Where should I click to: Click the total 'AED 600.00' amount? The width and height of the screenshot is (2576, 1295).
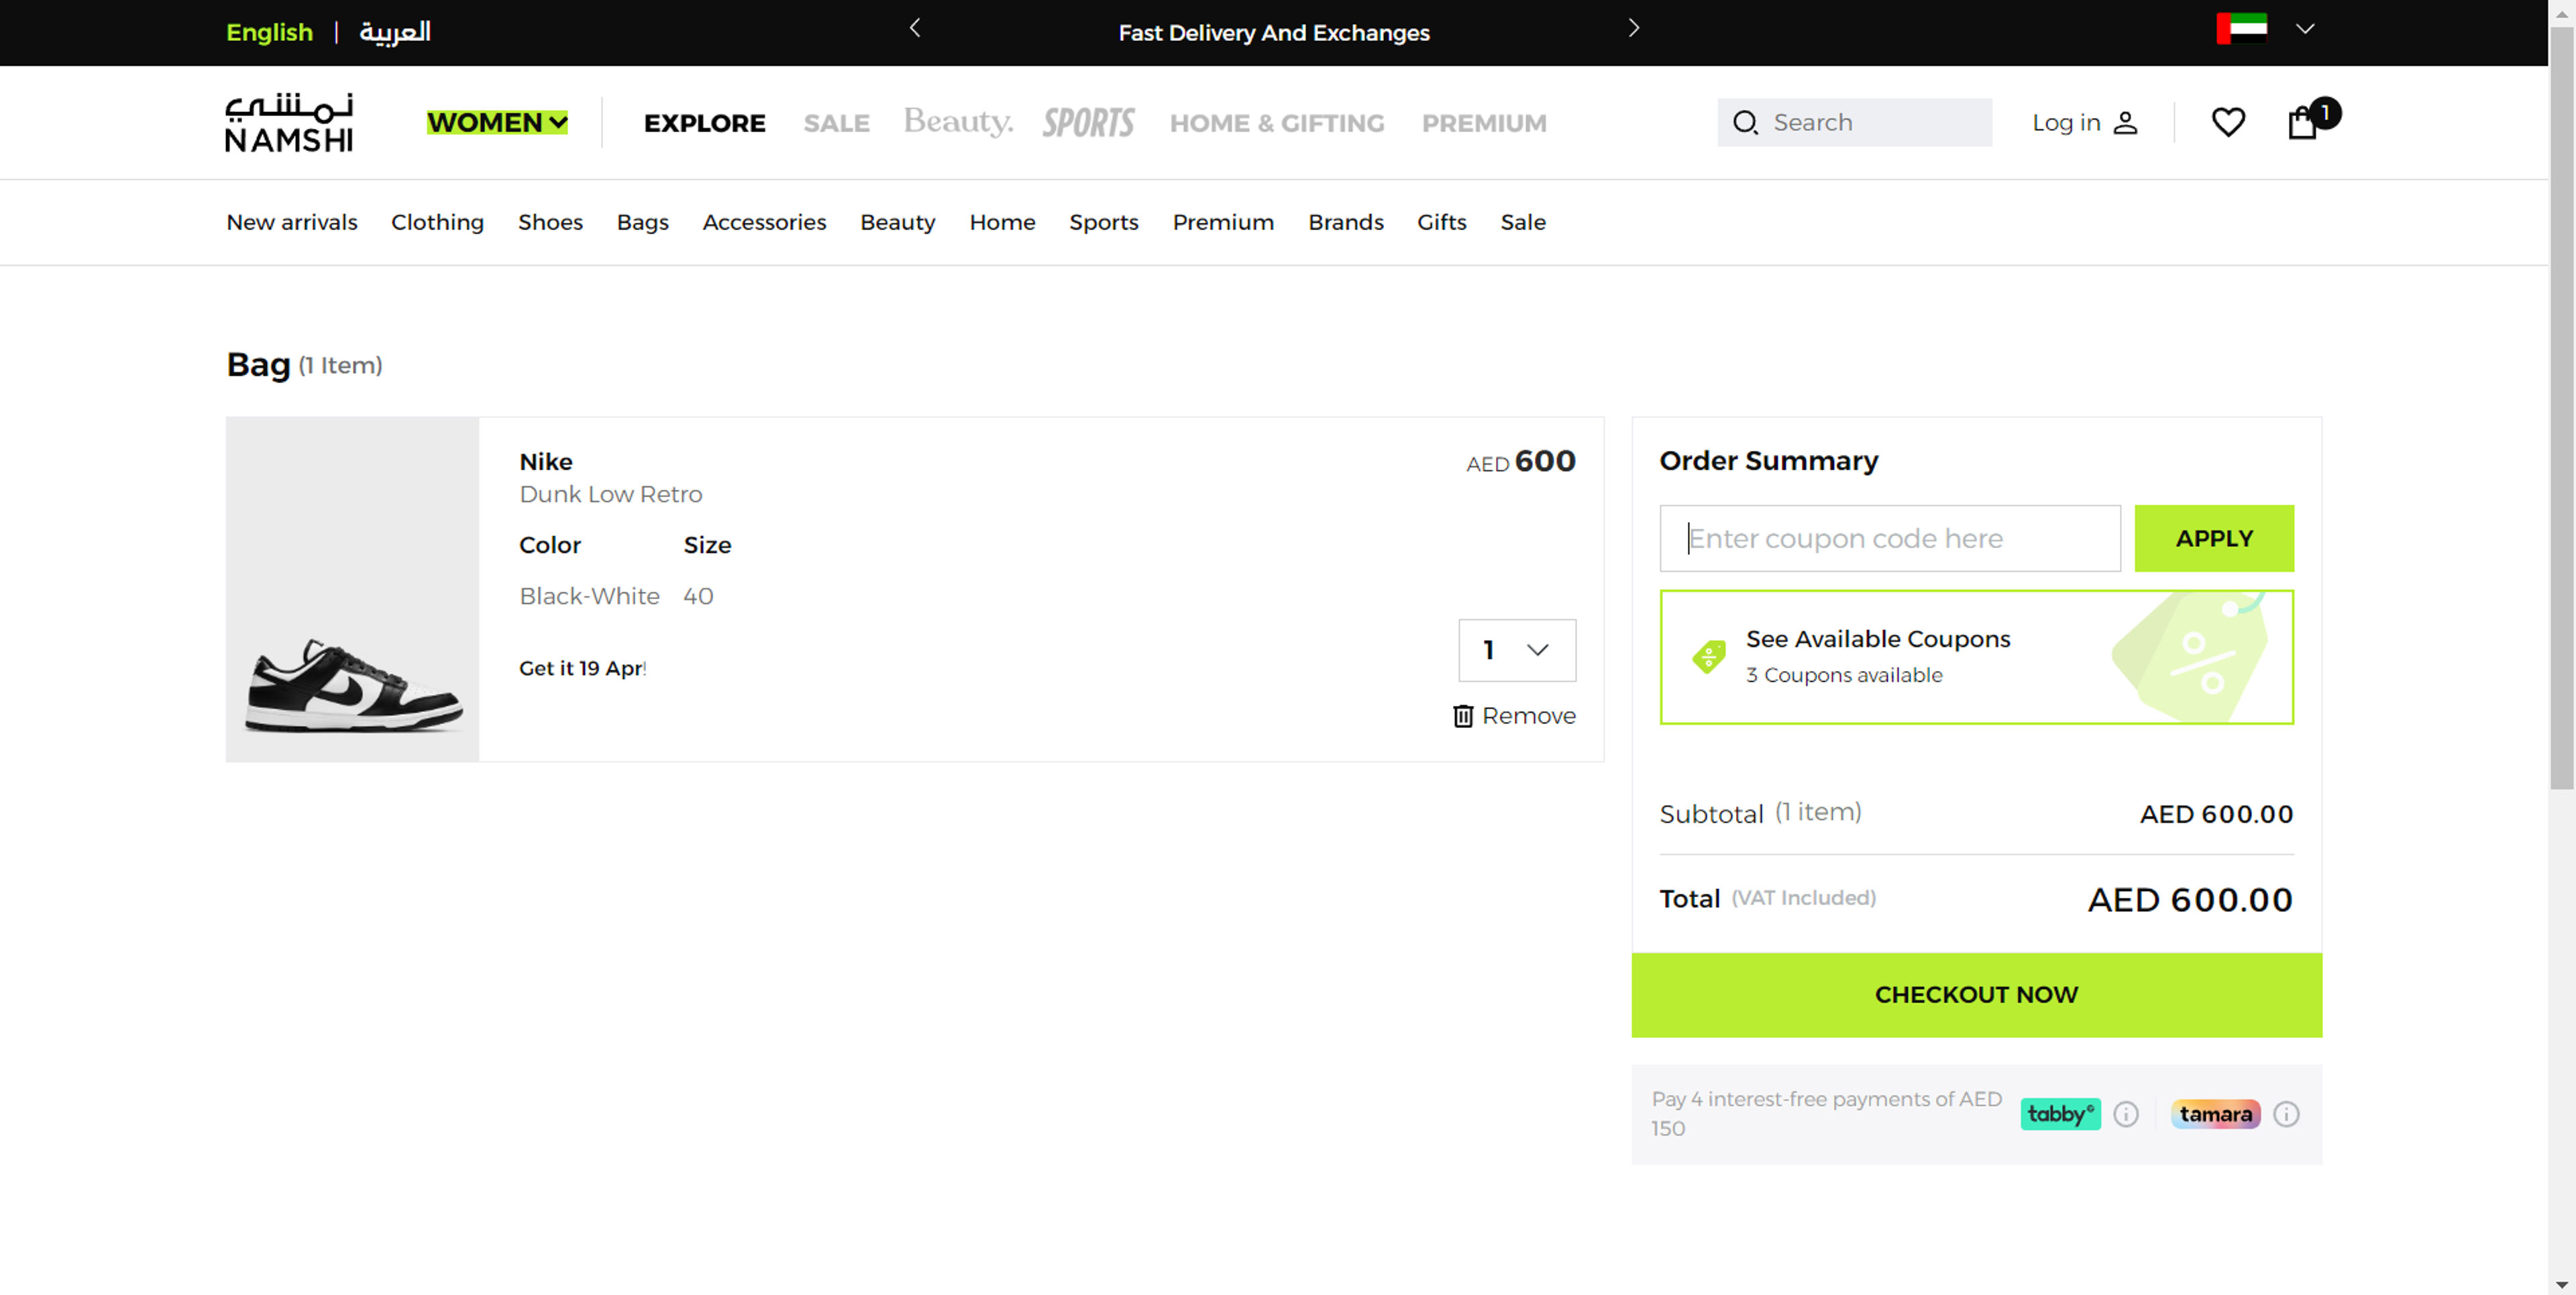[2189, 899]
